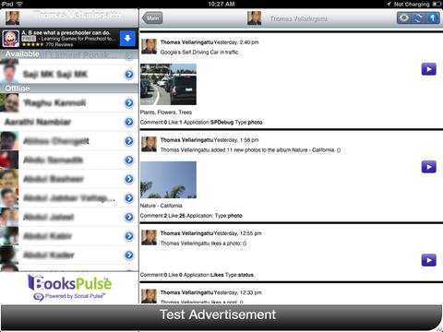Open the traffic cars photo thumbnail
Image resolution: width=443 pixels, height=332 pixels.
click(168, 84)
